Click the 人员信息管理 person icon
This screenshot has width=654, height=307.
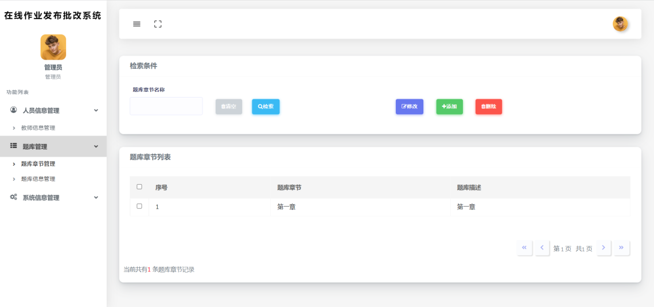(x=13, y=110)
